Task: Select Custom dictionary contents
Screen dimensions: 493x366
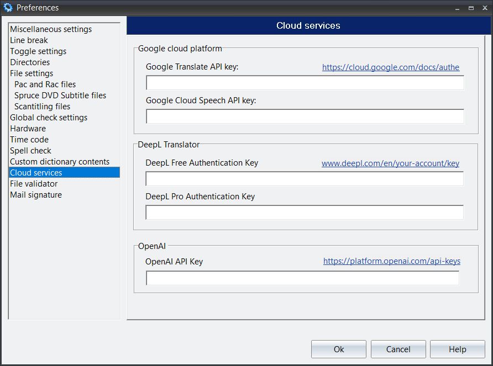Action: point(60,162)
